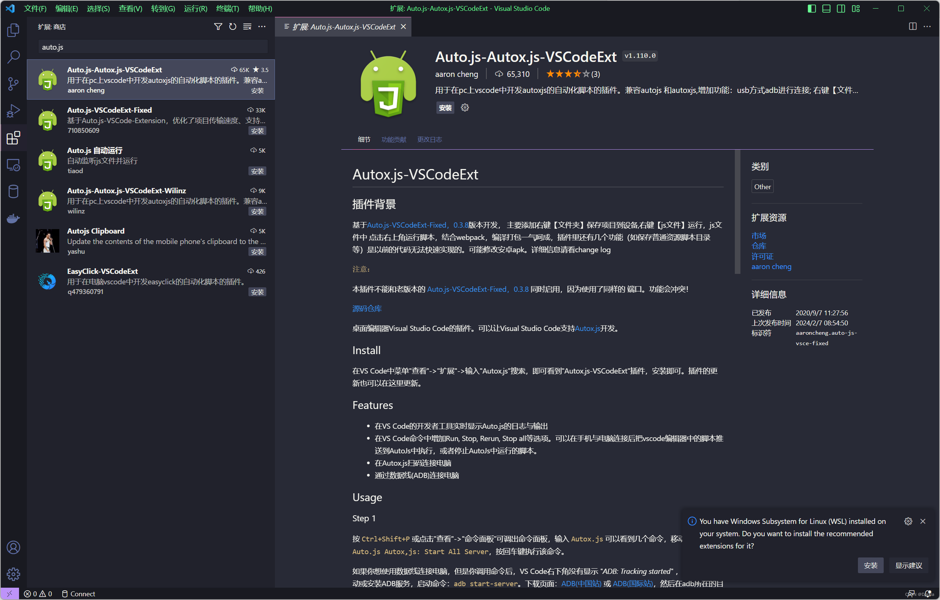This screenshot has width=940, height=600.
Task: Open the Run and Debug view
Action: (x=13, y=111)
